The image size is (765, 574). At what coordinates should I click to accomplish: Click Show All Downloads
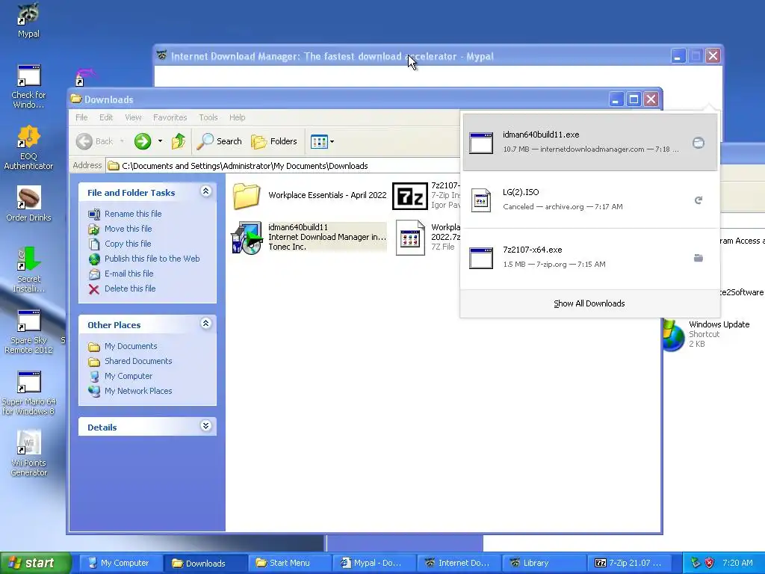[x=589, y=303]
